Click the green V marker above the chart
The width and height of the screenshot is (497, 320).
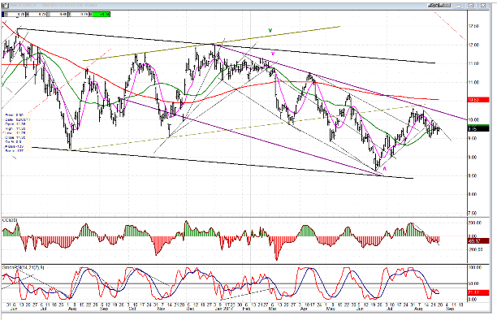click(x=270, y=30)
